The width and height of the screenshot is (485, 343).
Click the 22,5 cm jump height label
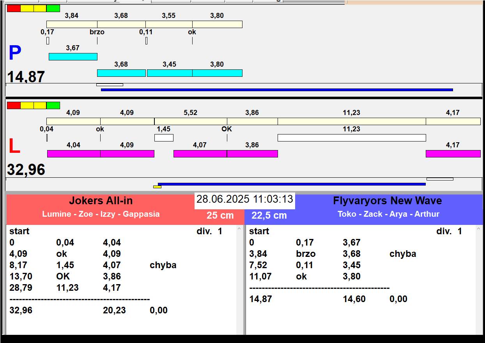tap(269, 215)
